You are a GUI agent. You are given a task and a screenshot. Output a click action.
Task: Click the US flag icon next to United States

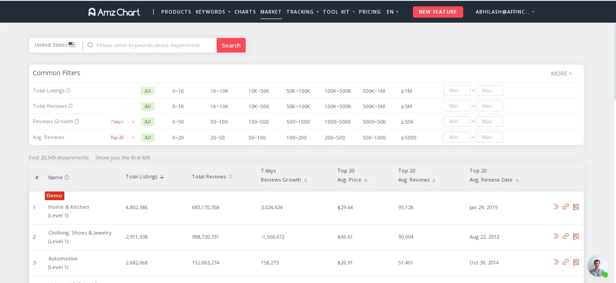(x=72, y=44)
